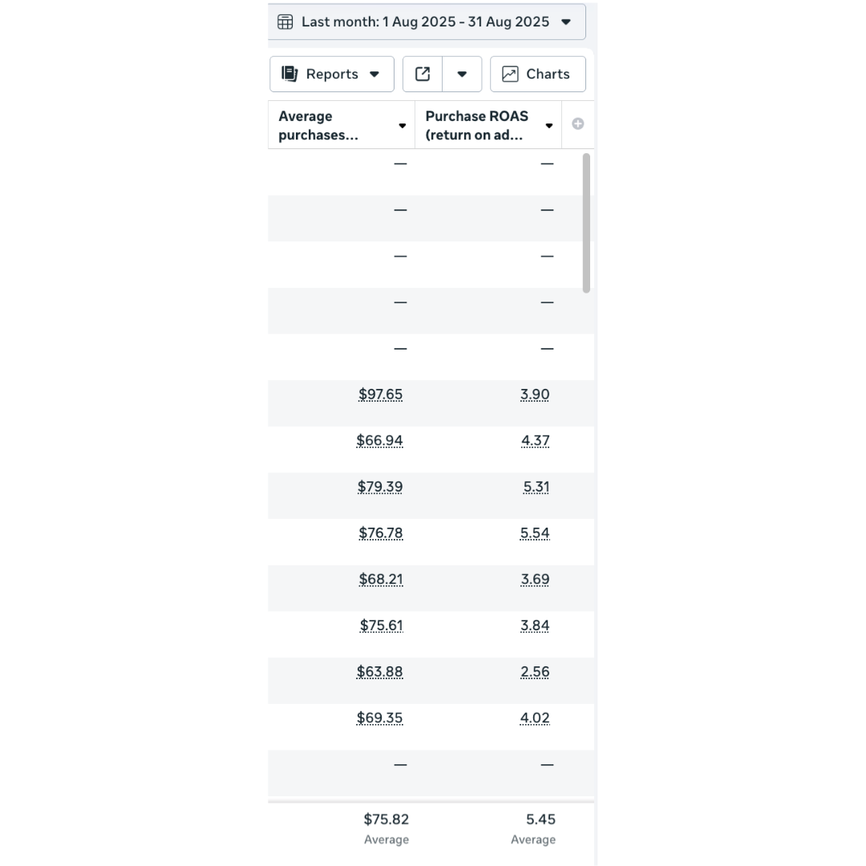
Task: Sort by Purchase ROAS column arrow
Action: pos(549,126)
